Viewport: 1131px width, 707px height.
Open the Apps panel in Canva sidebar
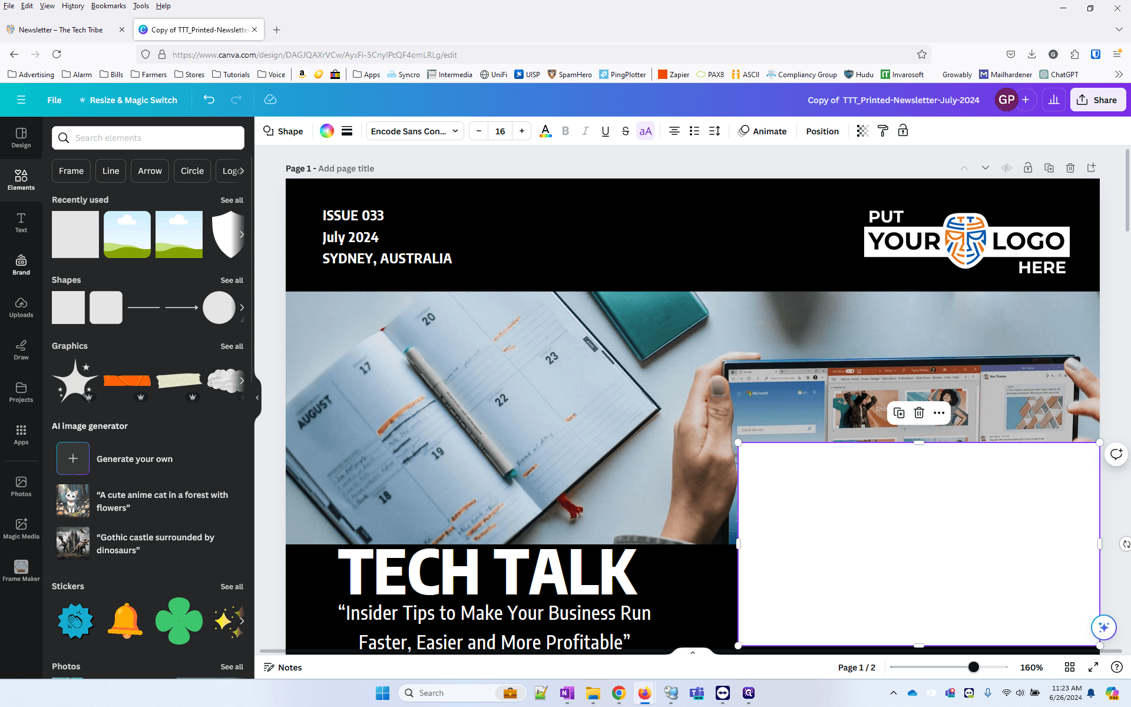21,435
